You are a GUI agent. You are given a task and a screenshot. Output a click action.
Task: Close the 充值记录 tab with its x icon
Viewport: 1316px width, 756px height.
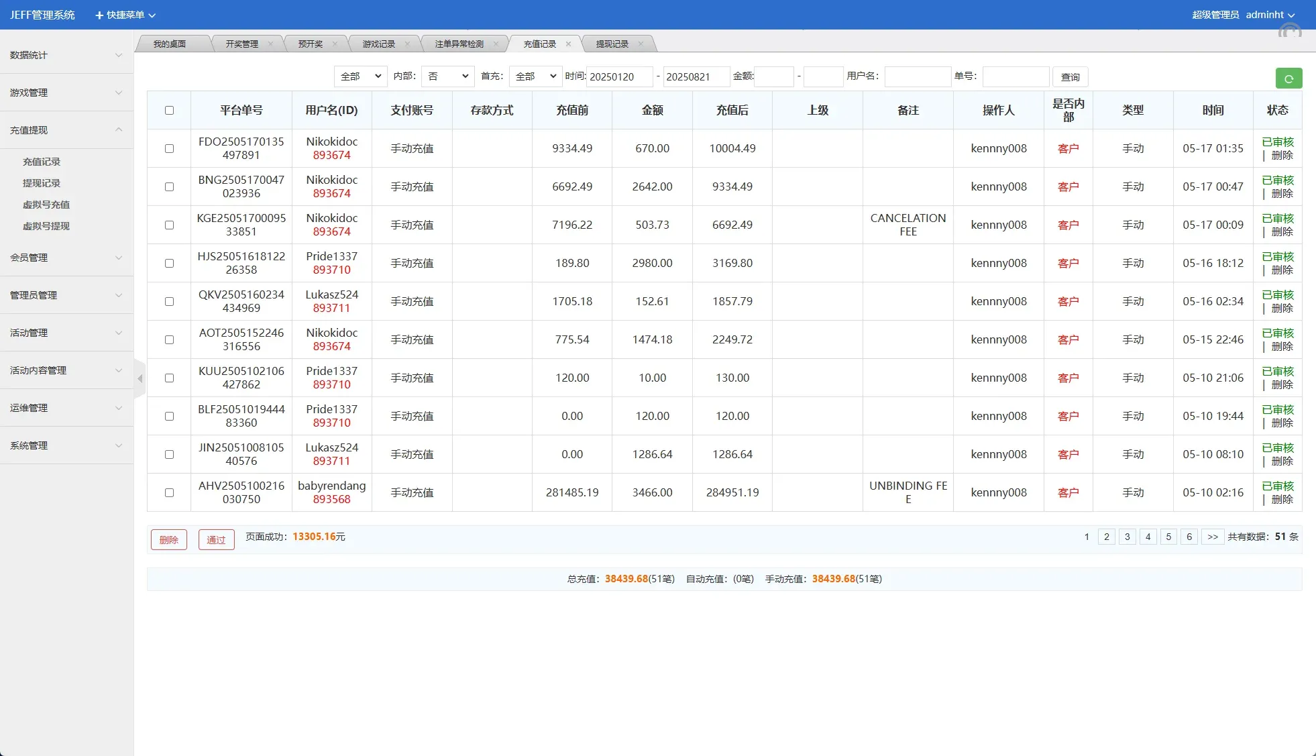click(x=568, y=44)
